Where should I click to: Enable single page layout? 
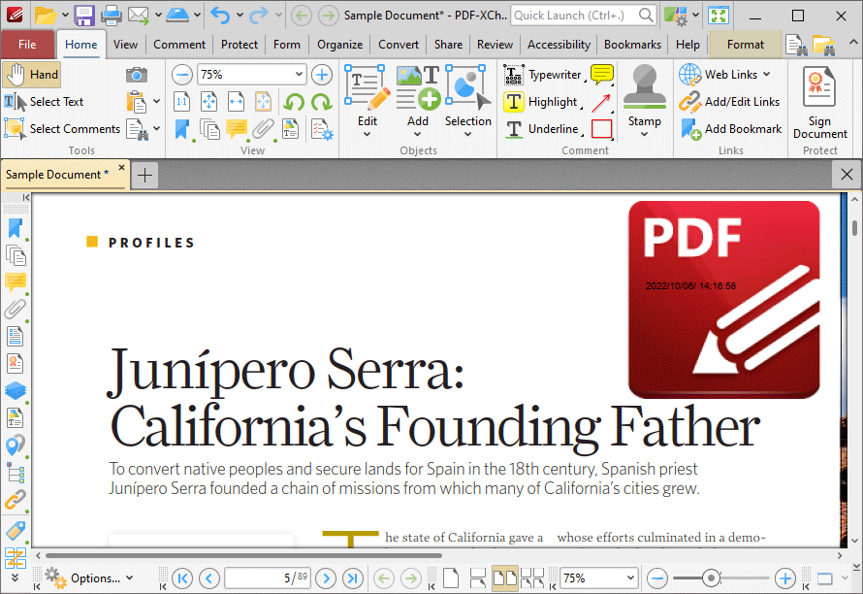pos(451,578)
